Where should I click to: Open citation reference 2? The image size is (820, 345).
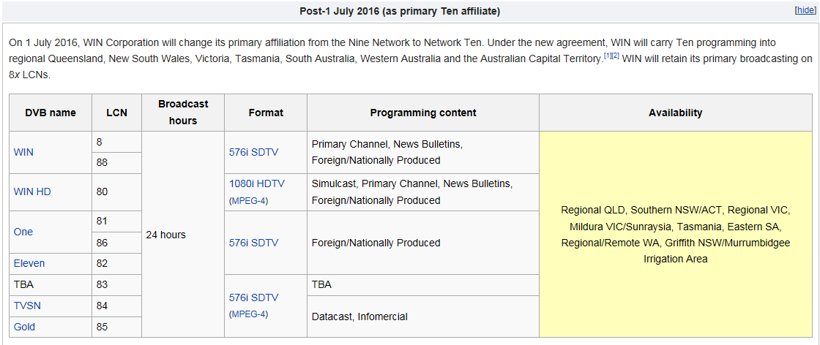[x=616, y=56]
